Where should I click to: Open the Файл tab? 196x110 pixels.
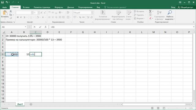pos(5,7)
